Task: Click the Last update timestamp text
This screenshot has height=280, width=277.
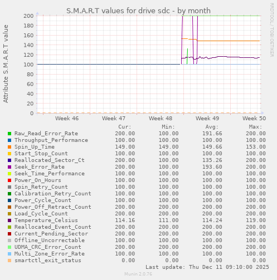Action: pyautogui.click(x=207, y=267)
